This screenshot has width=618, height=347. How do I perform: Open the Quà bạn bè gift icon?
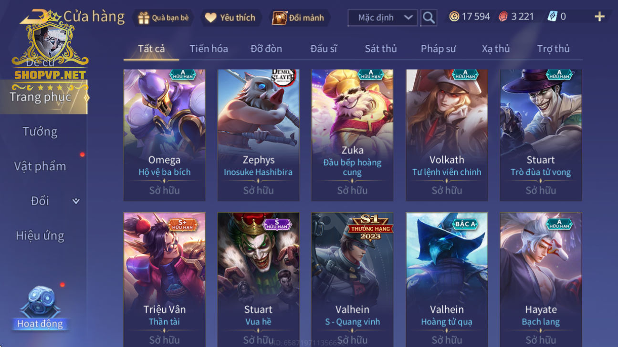point(144,18)
